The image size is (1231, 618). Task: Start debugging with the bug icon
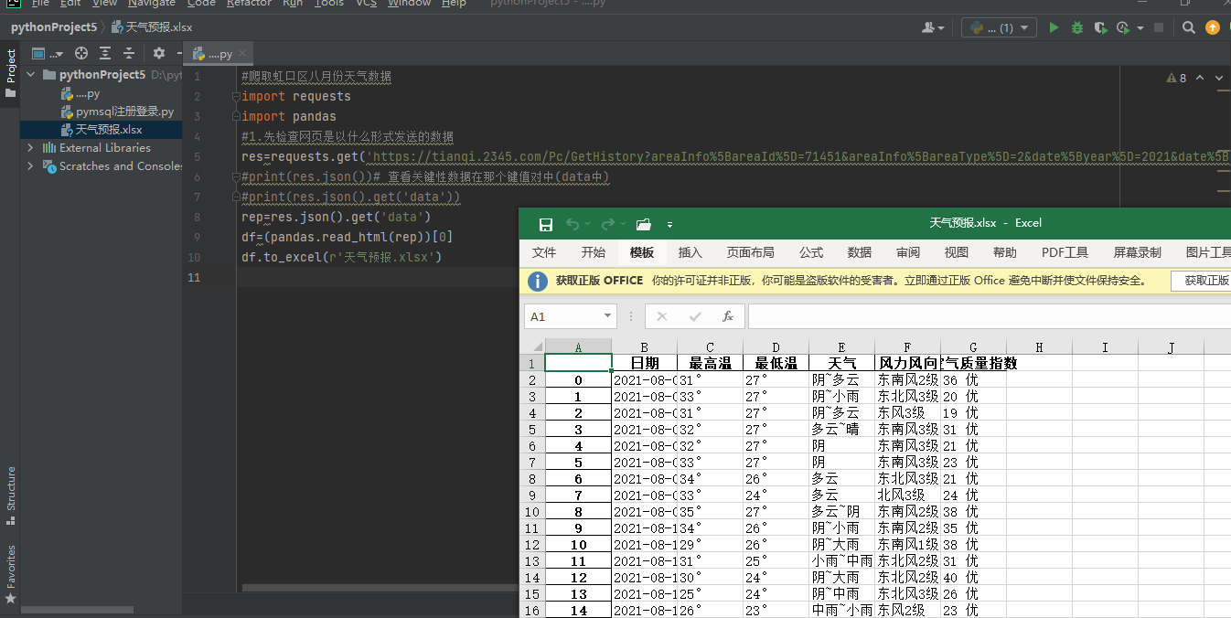pos(1077,28)
